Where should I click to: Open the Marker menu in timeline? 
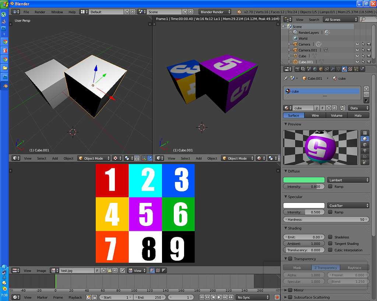point(42,297)
